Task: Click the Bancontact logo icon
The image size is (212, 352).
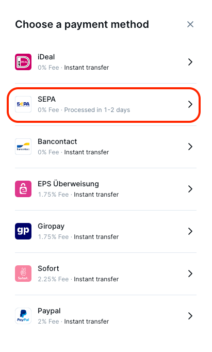Action: [x=23, y=147]
